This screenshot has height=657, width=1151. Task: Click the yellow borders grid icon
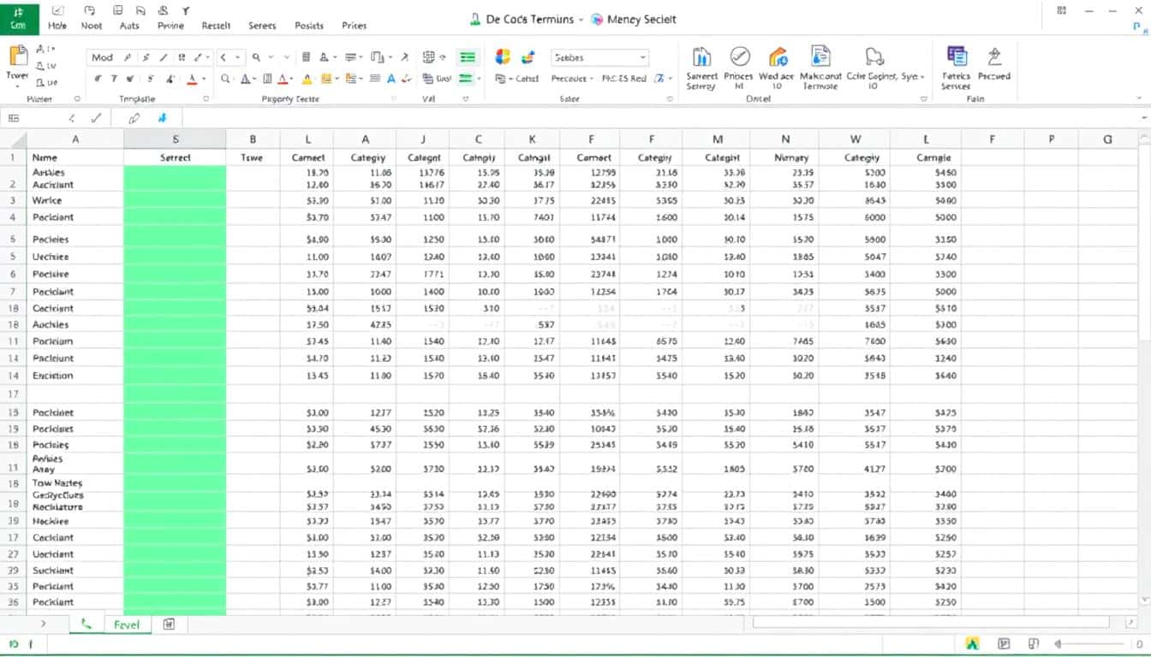pos(326,79)
